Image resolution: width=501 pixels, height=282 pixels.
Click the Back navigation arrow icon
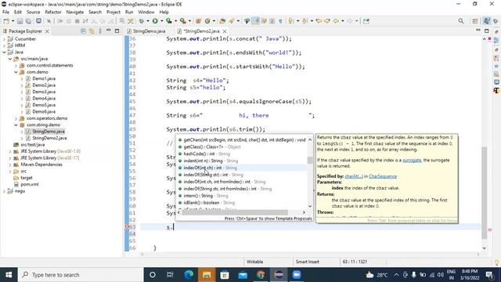[x=336, y=21]
